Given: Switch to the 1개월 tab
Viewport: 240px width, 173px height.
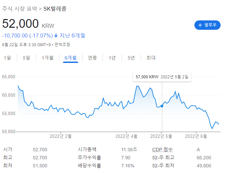Looking at the screenshot, I should click(x=48, y=58).
